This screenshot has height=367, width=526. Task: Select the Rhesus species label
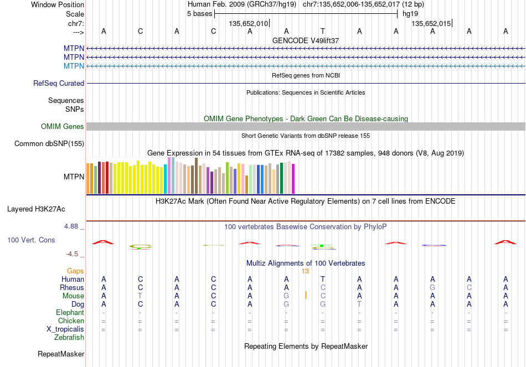(72, 287)
